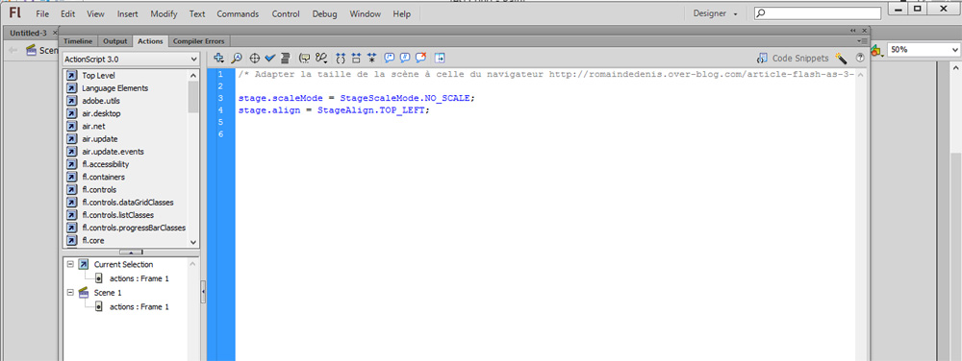Click the Show/Hide toolbox icon
Screen dimensions: 962x361
tap(440, 59)
